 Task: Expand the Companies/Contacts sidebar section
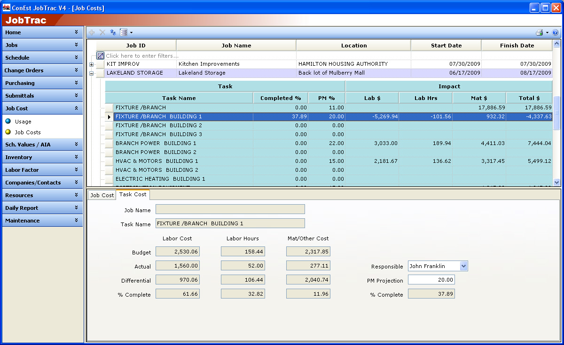coord(42,183)
